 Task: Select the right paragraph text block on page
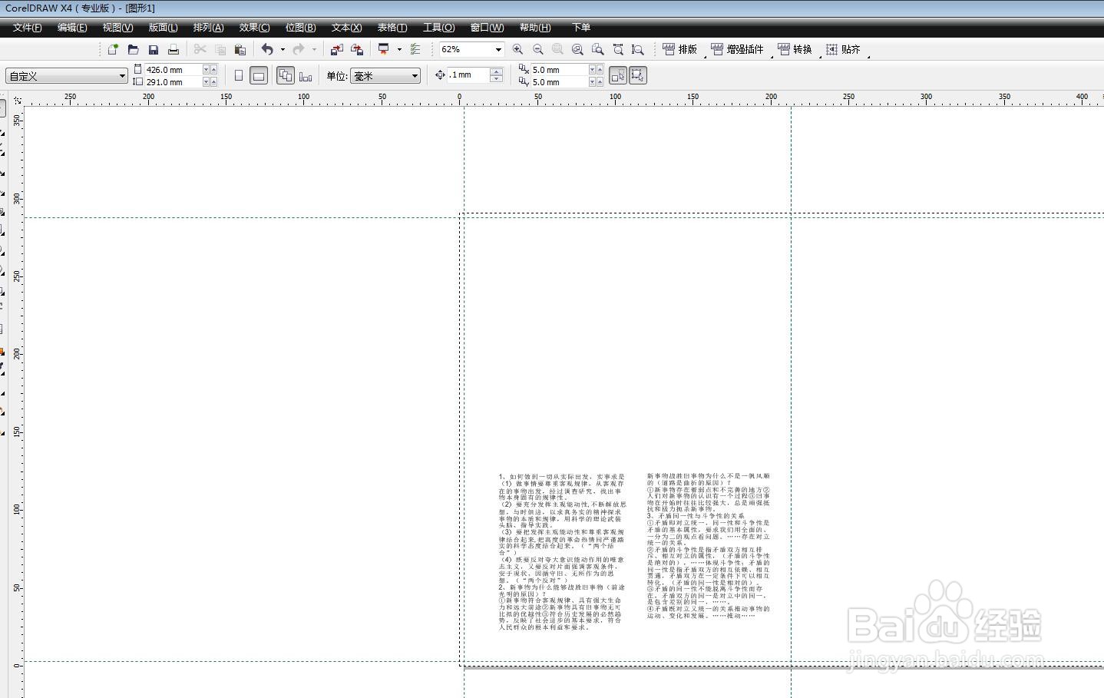pos(708,546)
